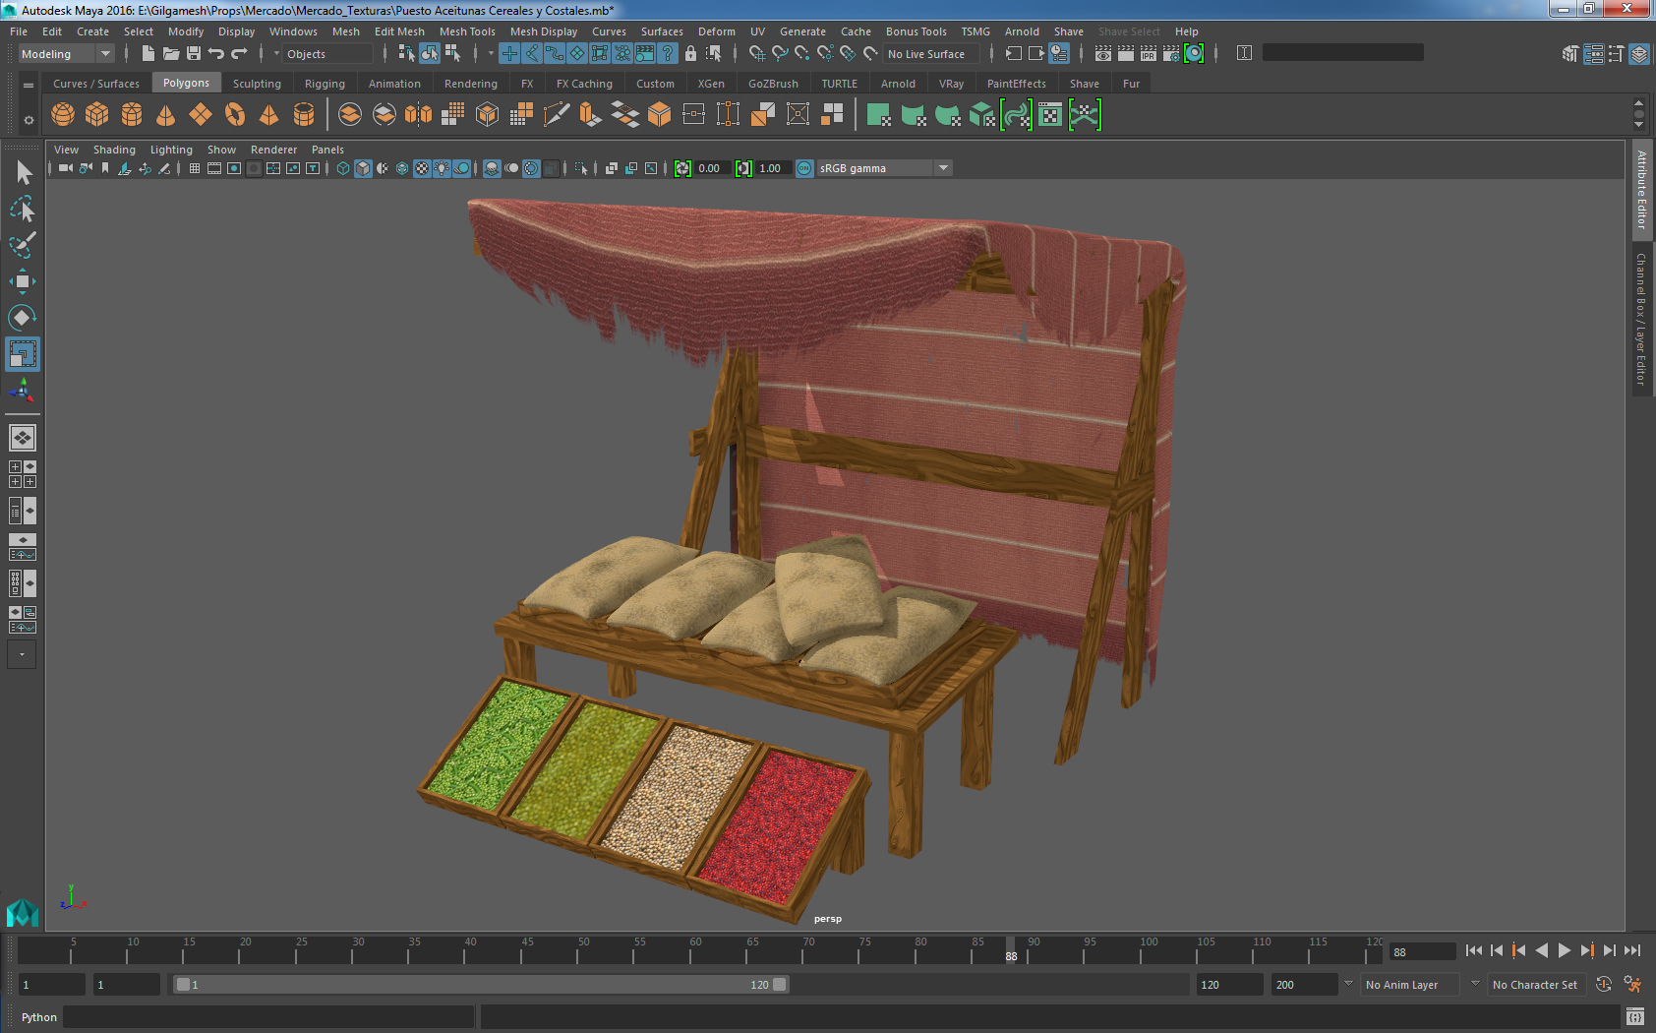The width and height of the screenshot is (1656, 1033).
Task: Switch to the Rigging shelf tab
Action: pos(325,84)
